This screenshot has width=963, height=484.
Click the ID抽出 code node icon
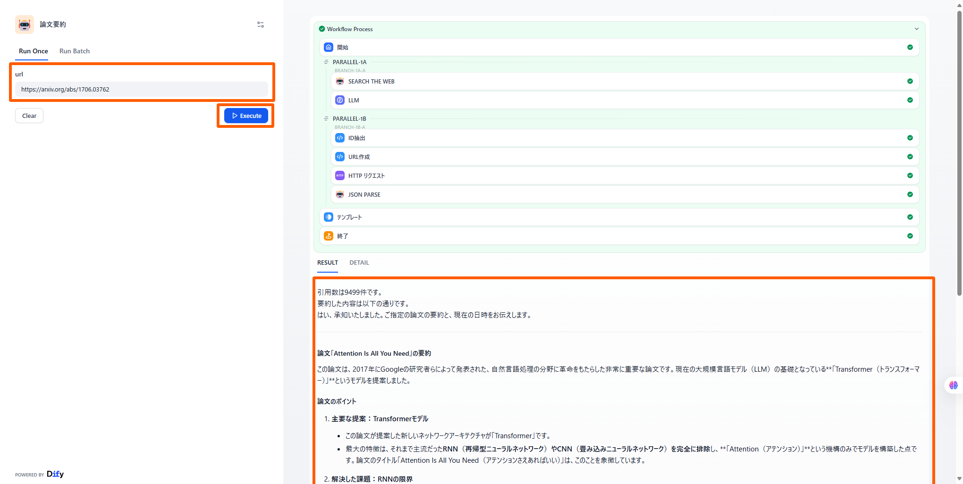click(x=340, y=138)
